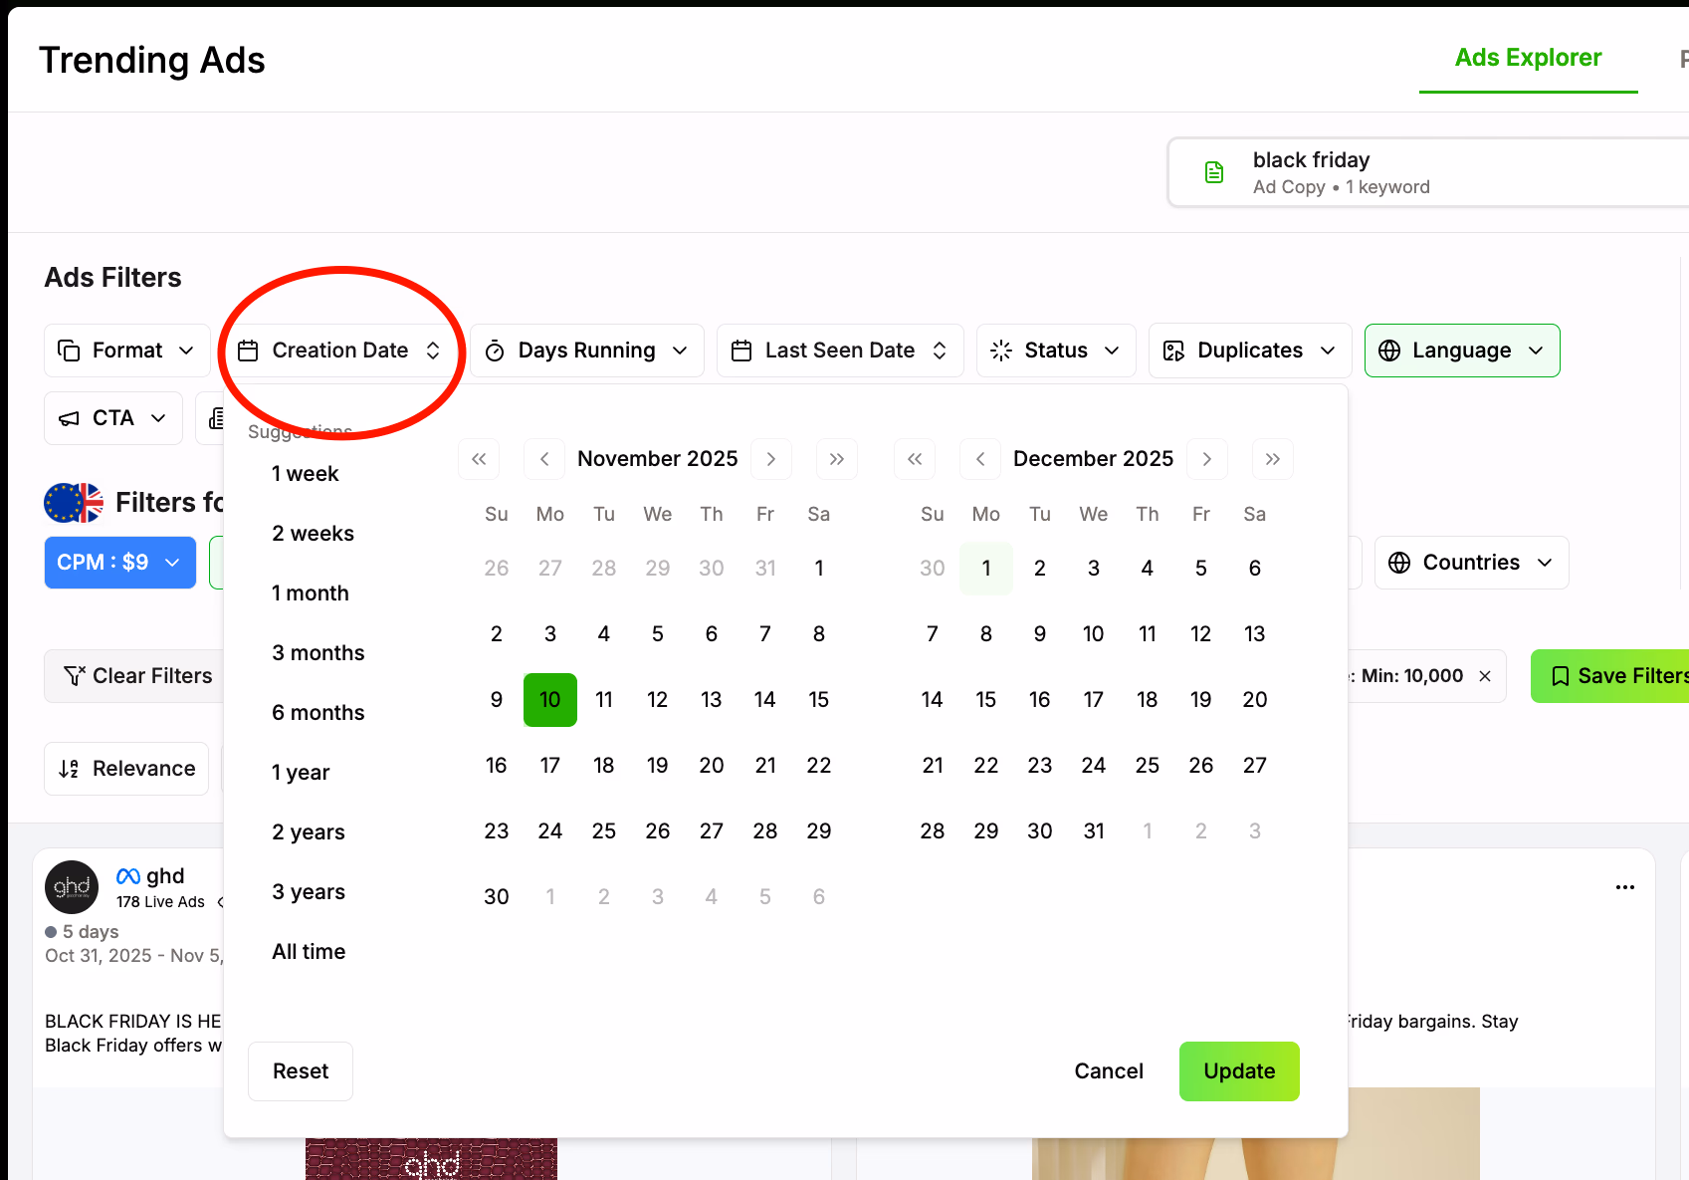Image resolution: width=1689 pixels, height=1180 pixels.
Task: Click the megaphone icon on the CTA filter
Action: (x=71, y=418)
